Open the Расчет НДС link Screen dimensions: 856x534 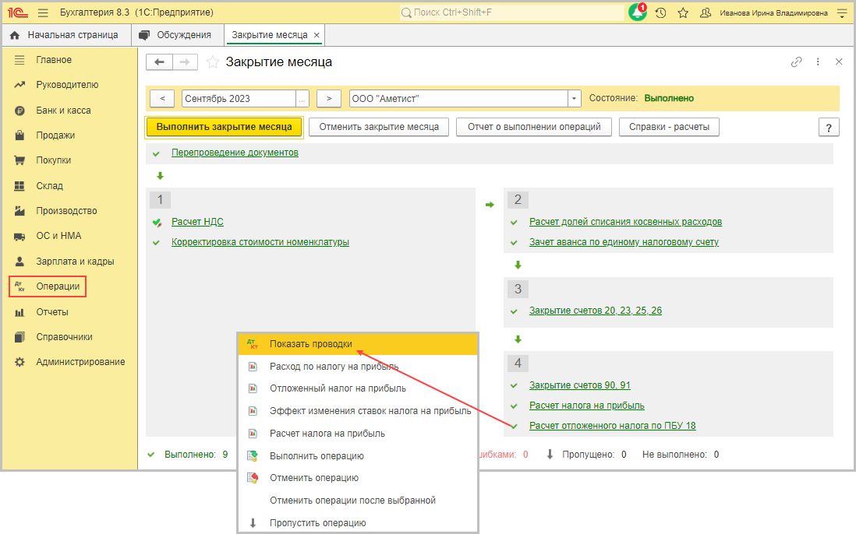tap(196, 222)
